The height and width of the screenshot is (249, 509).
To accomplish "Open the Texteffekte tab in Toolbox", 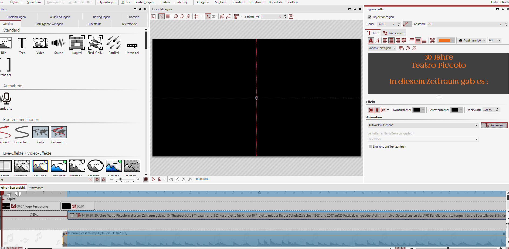I will (x=129, y=24).
